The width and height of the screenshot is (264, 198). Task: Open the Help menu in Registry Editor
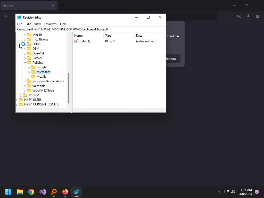[63, 24]
